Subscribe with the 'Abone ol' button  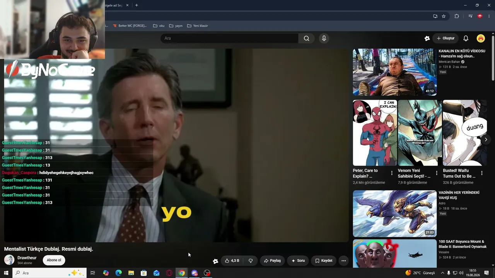(x=54, y=260)
